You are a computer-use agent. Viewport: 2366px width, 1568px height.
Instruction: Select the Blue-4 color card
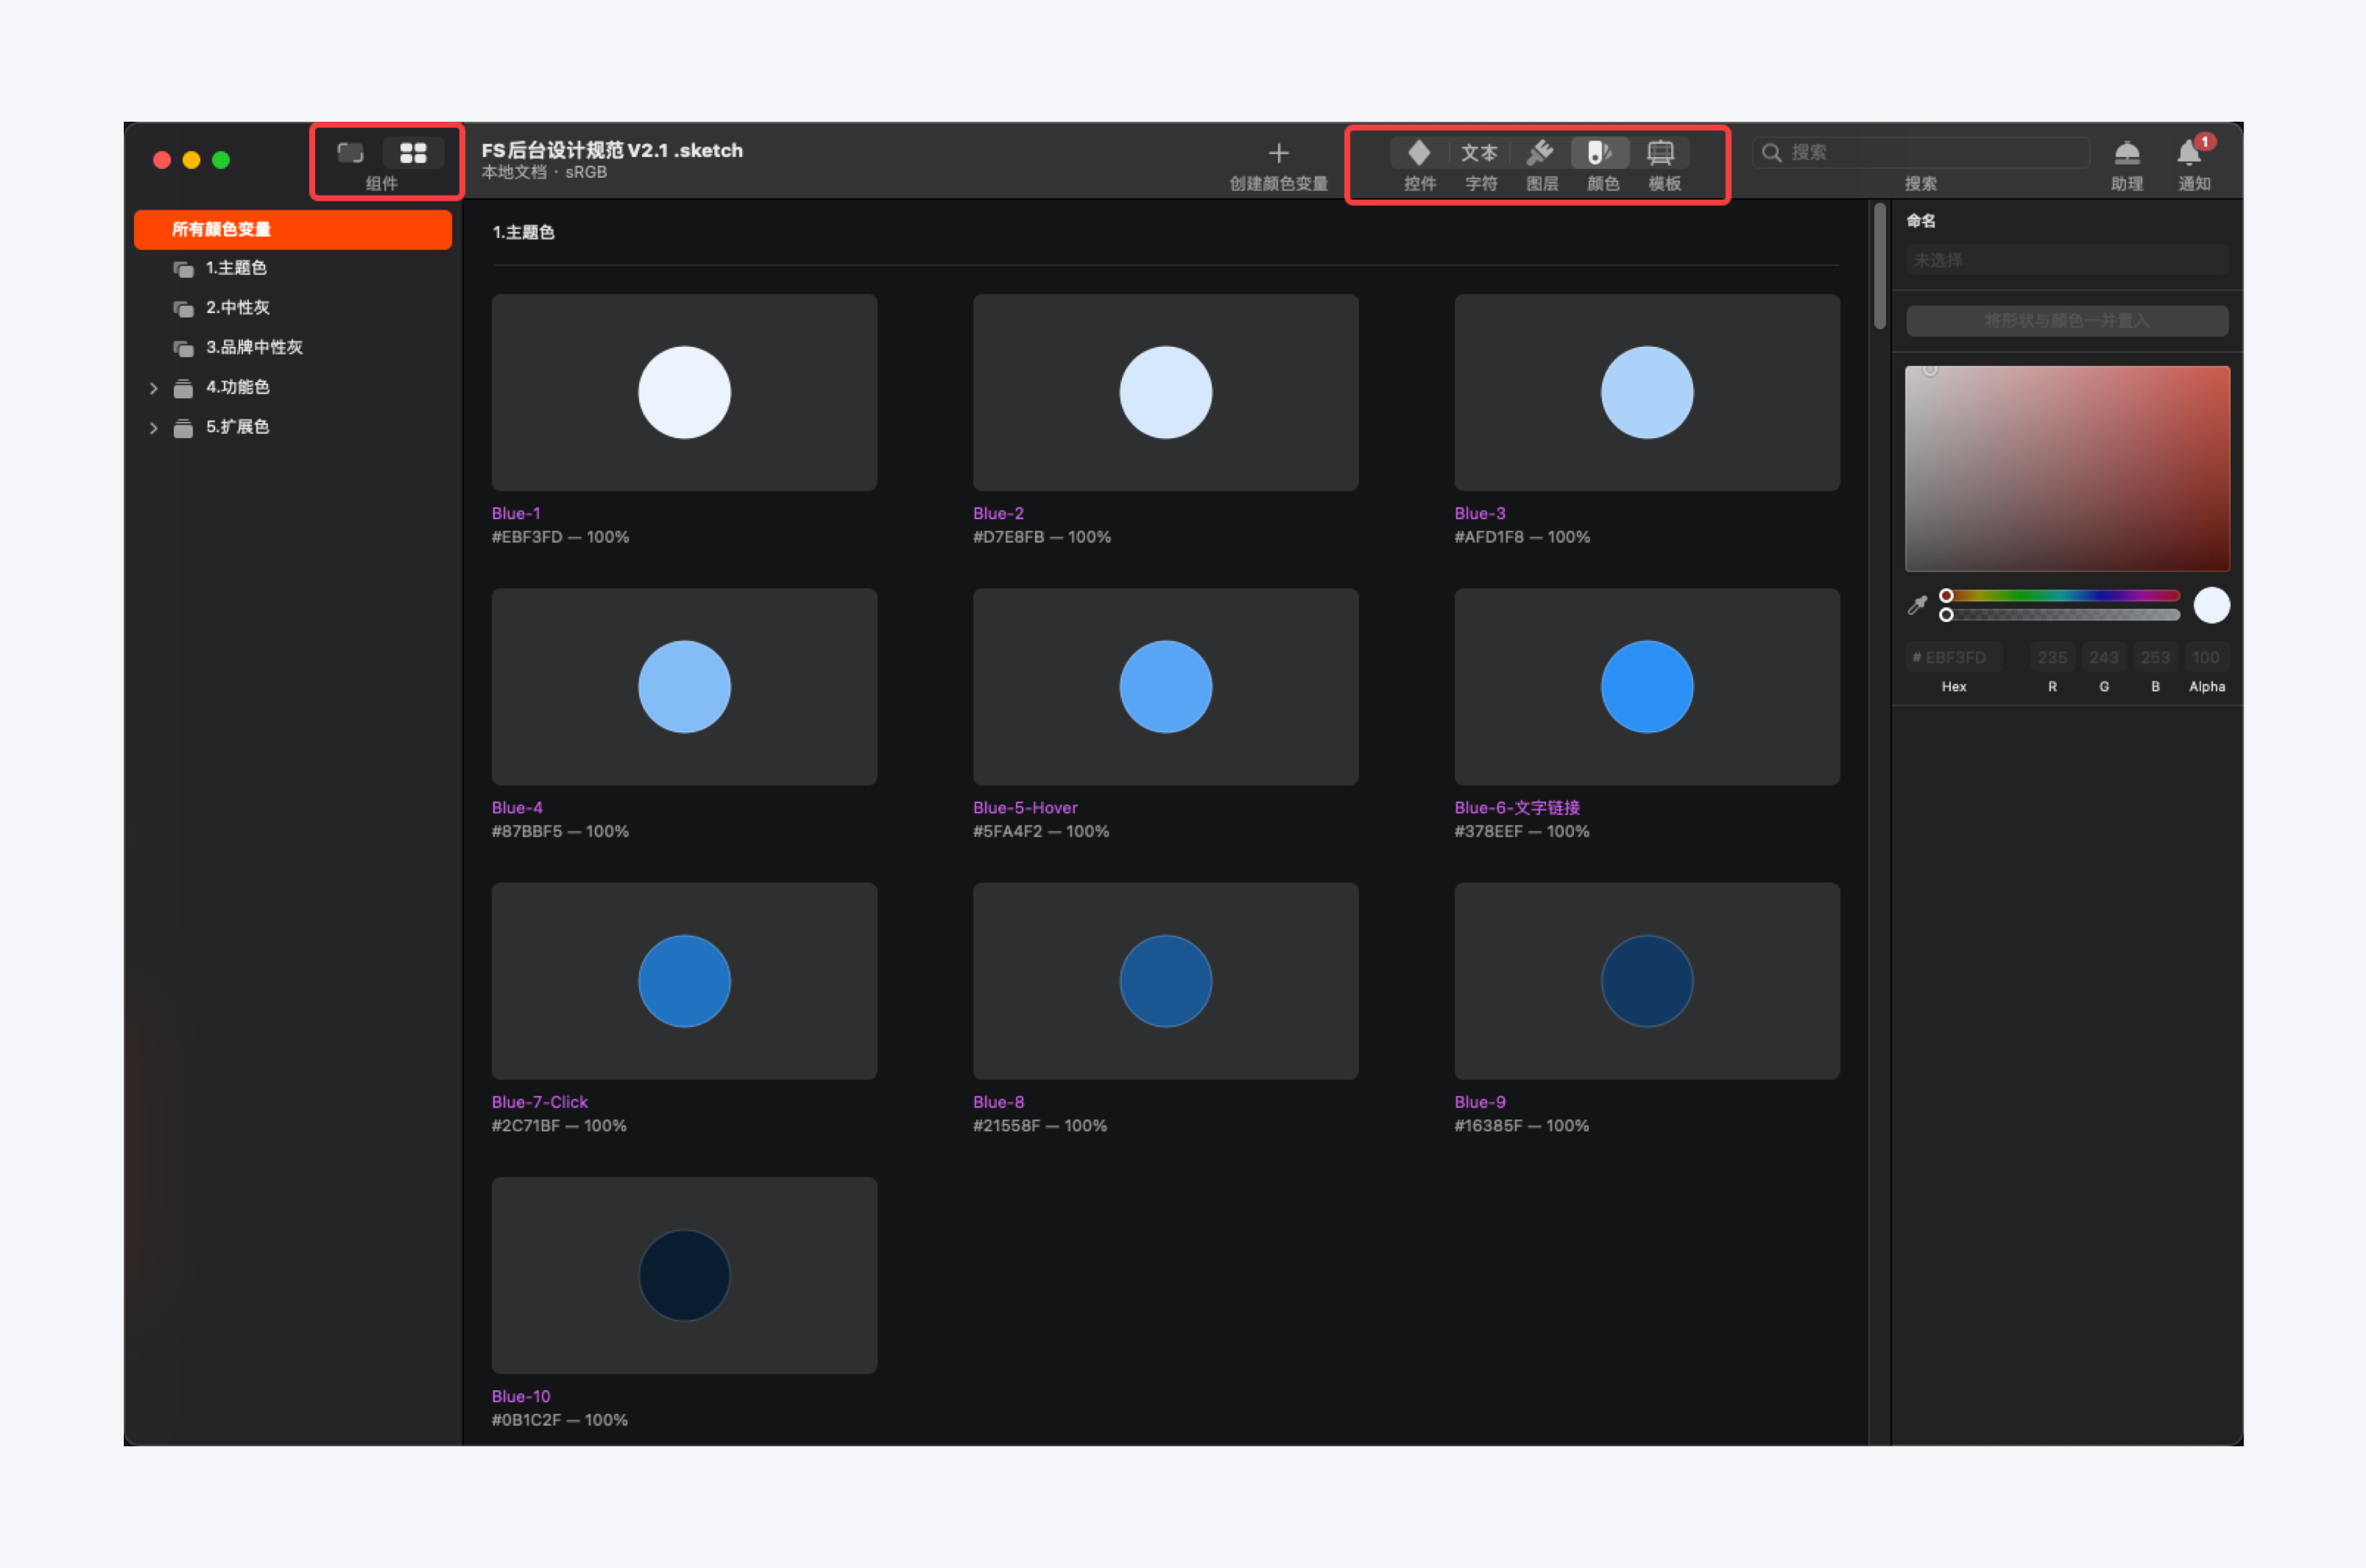tap(685, 686)
